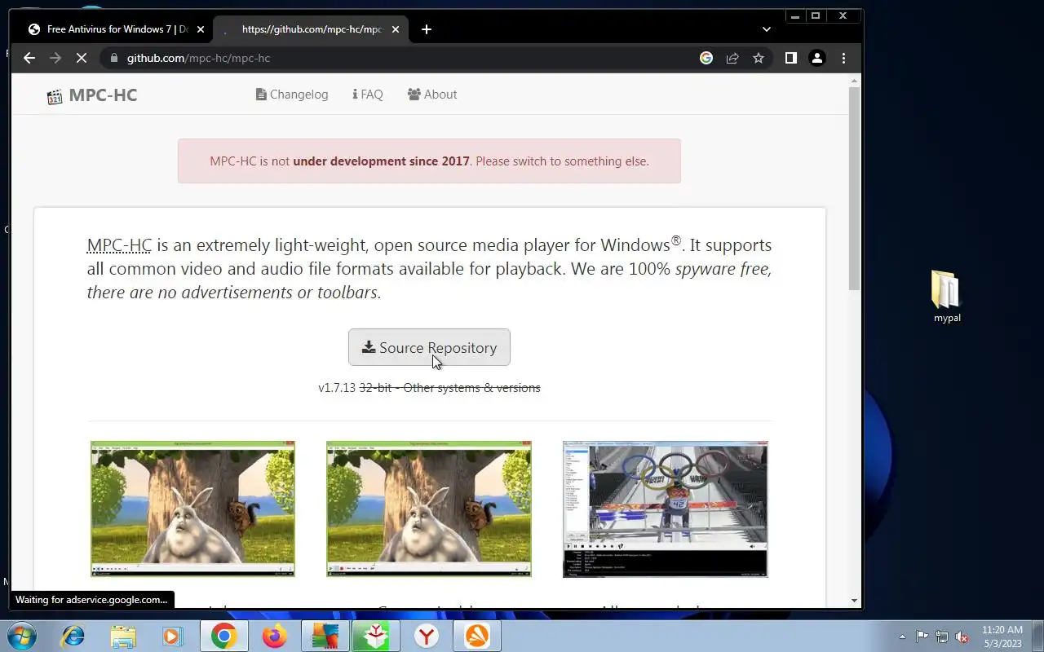Select the mypal folder on desktop
The image size is (1044, 652).
coord(947,297)
